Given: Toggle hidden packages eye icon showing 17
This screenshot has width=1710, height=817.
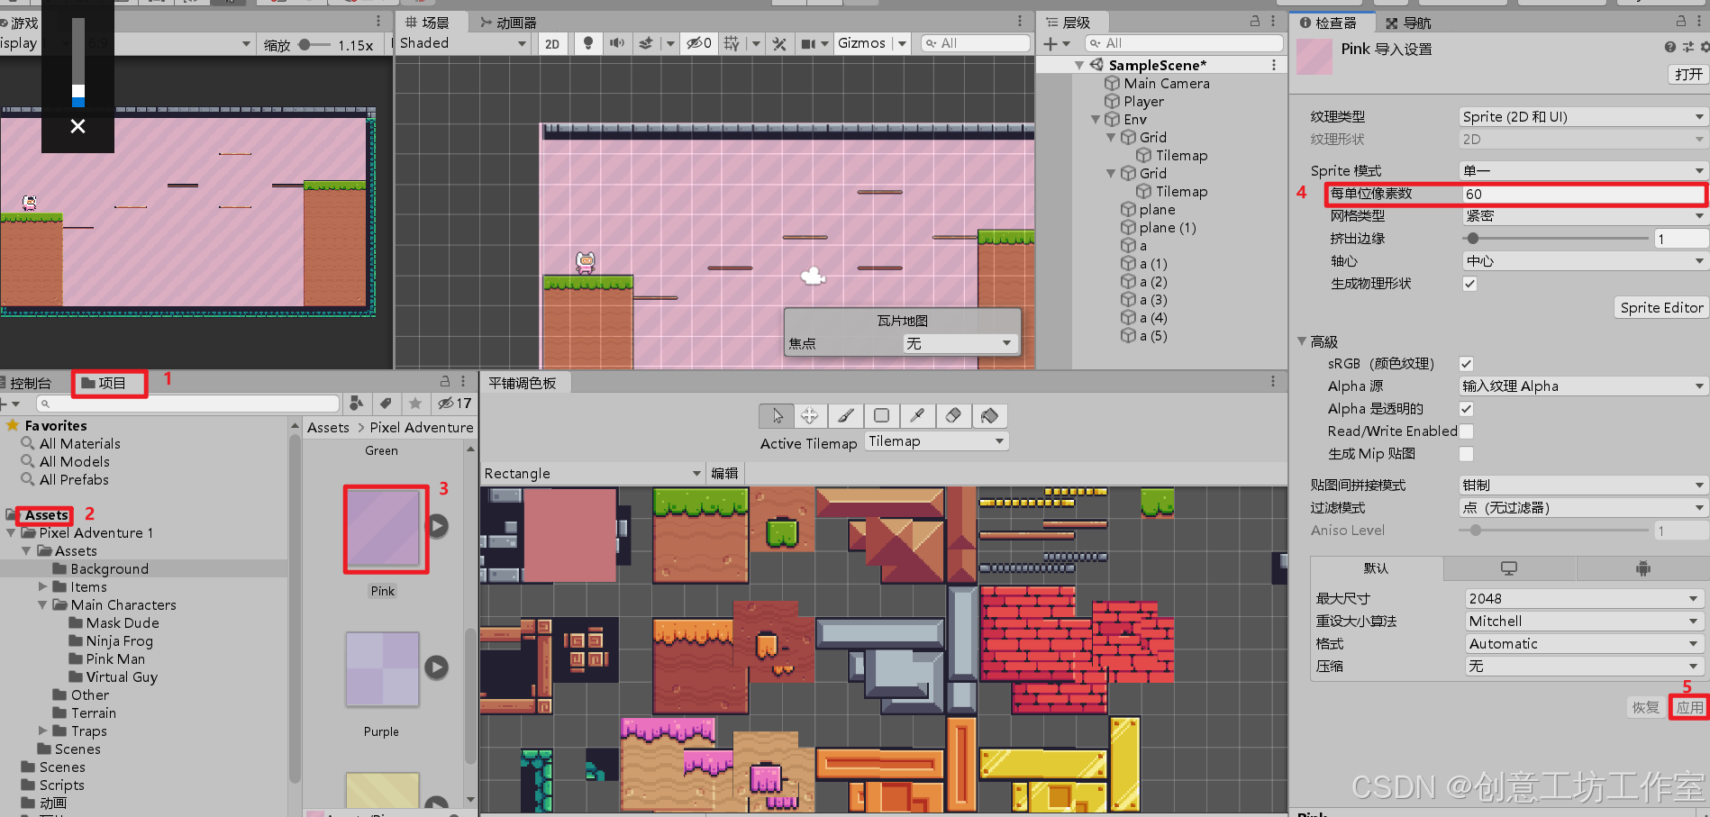Looking at the screenshot, I should point(454,404).
